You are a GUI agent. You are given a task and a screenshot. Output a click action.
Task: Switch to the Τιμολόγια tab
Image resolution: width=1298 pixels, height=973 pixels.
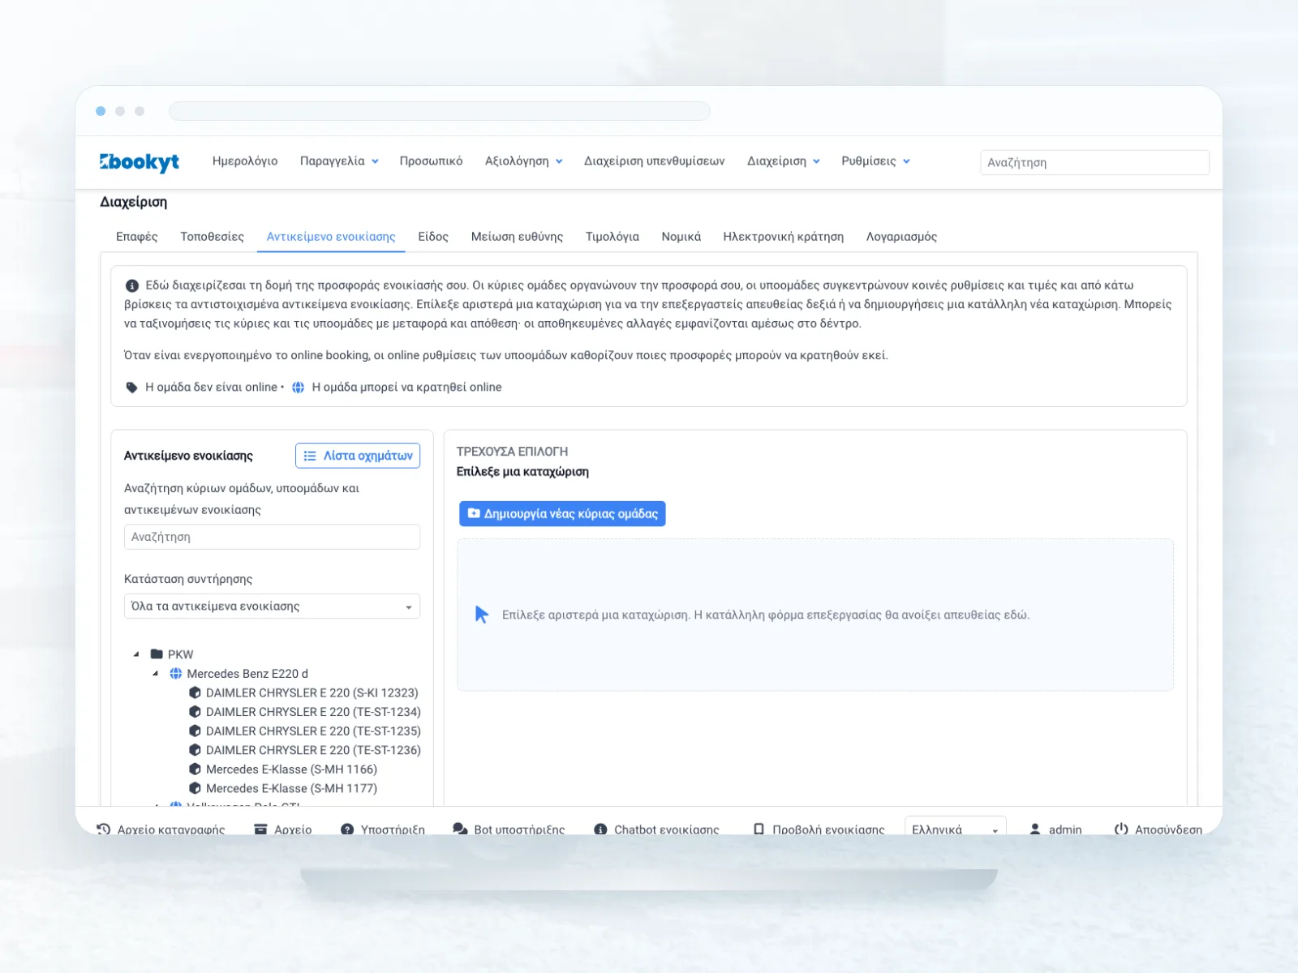(612, 237)
